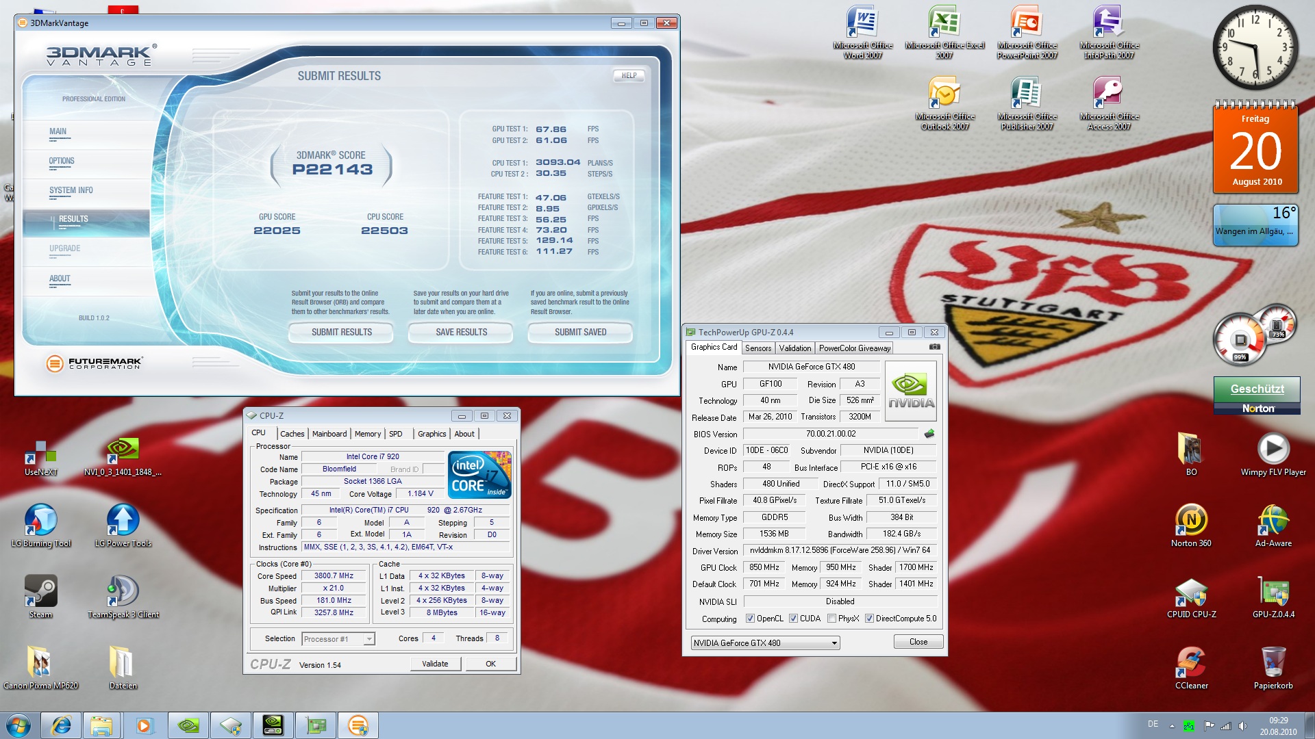1315x739 pixels.
Task: Open LG Power Tools shortcut
Action: tap(123, 526)
